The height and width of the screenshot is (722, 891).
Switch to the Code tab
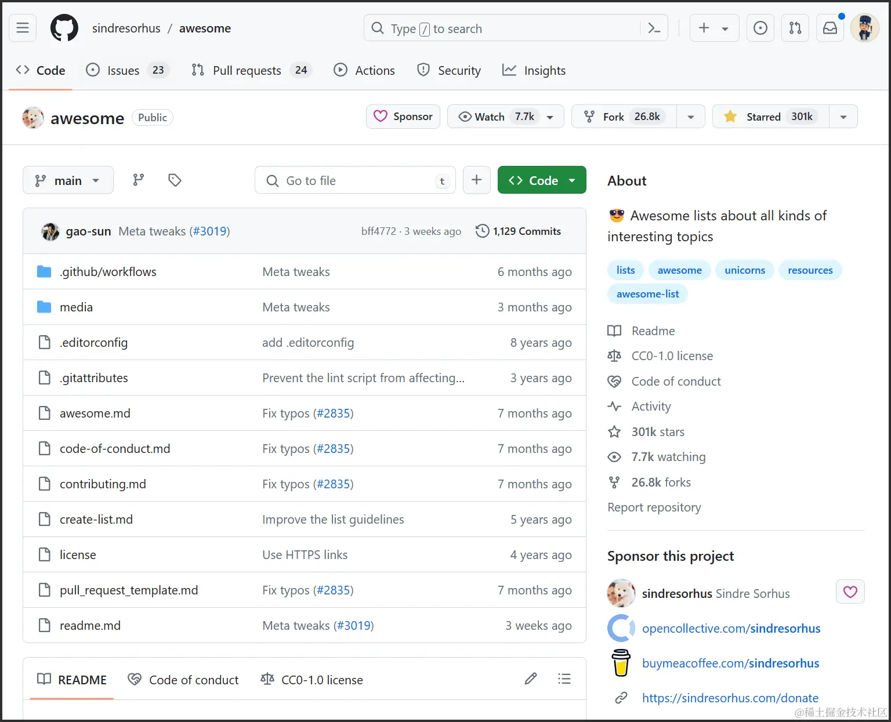click(x=41, y=70)
